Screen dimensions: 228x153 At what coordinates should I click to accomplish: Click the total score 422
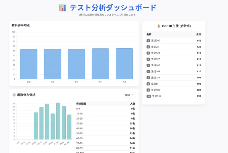pos(199,47)
